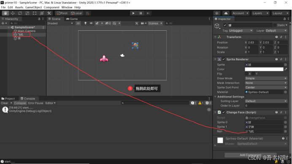This screenshot has width=292, height=164.
Task: Open custom editor tools icon
Action: coord(49,13)
